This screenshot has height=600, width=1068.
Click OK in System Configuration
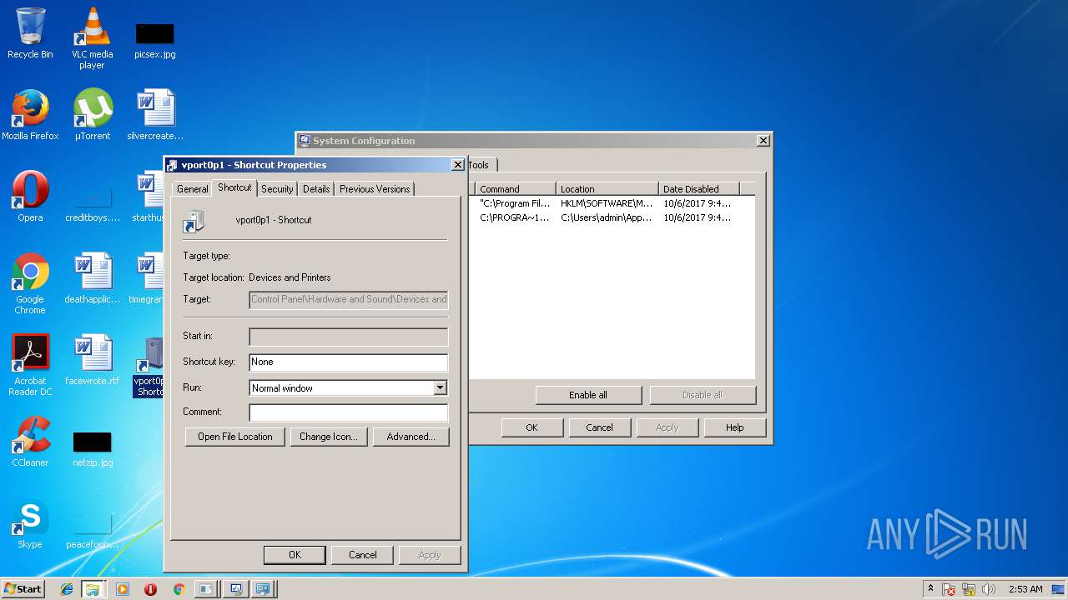[531, 427]
